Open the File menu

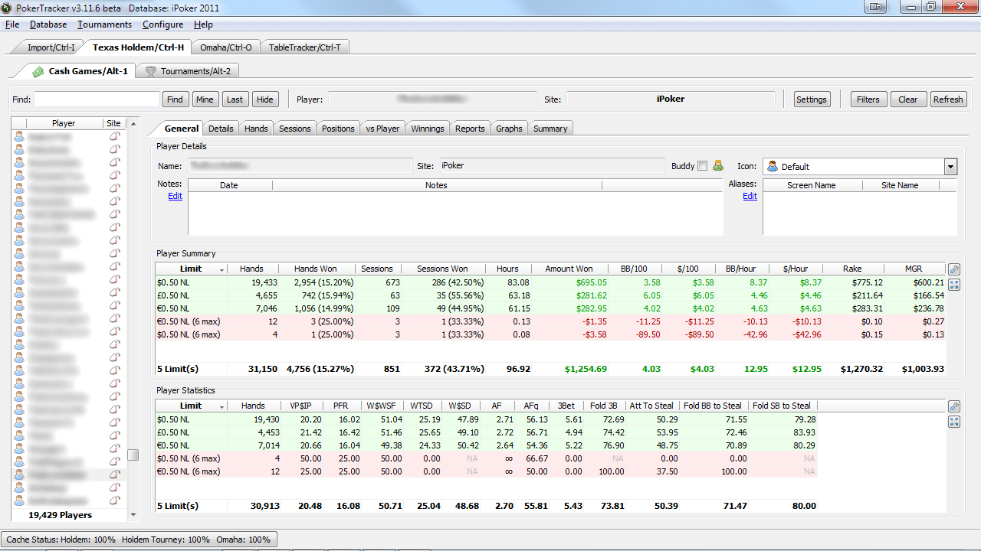(x=12, y=24)
